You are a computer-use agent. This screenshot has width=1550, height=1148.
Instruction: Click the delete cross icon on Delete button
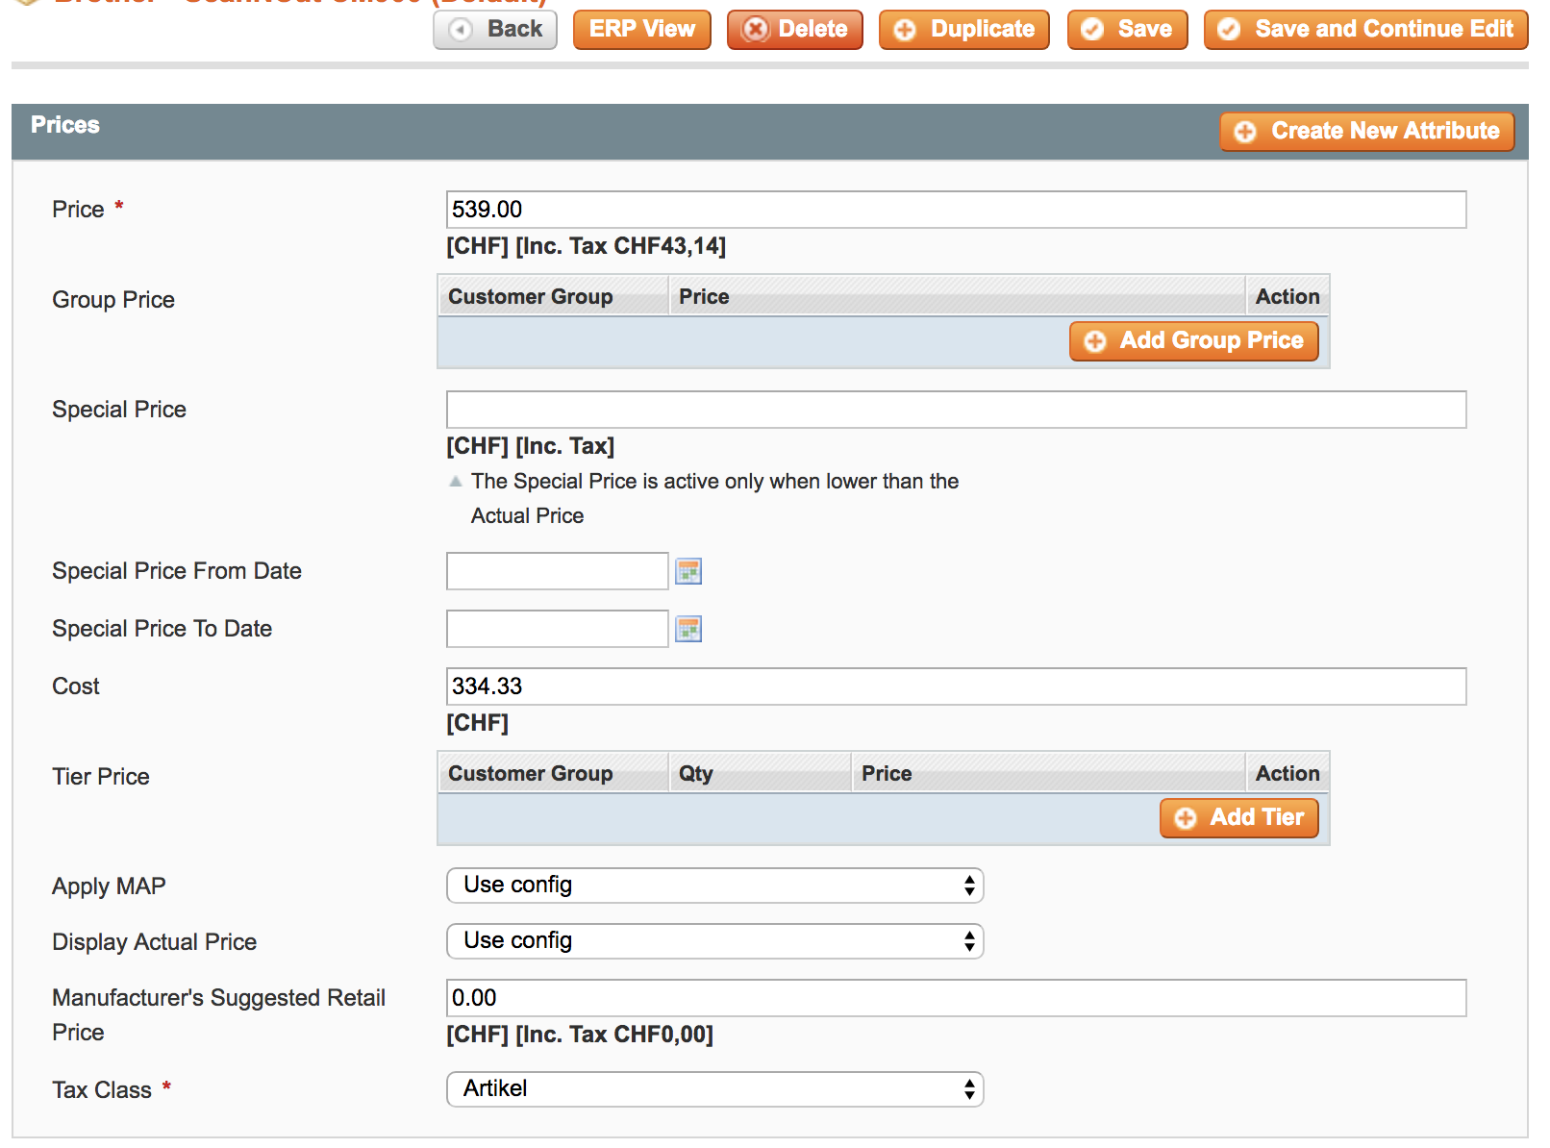(x=759, y=30)
